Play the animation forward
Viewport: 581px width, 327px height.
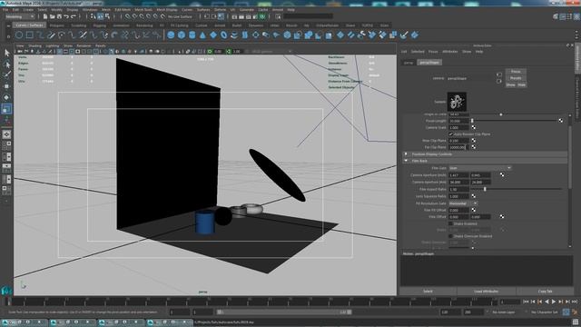pyautogui.click(x=554, y=302)
